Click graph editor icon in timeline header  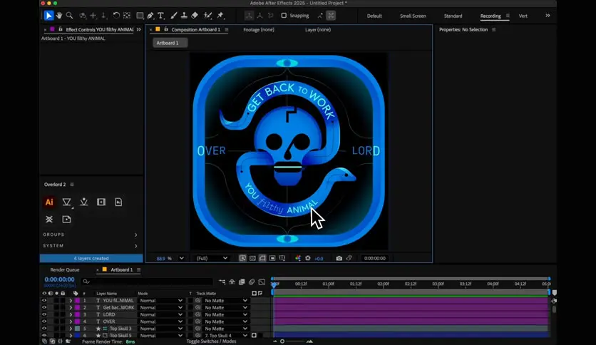[262, 282]
